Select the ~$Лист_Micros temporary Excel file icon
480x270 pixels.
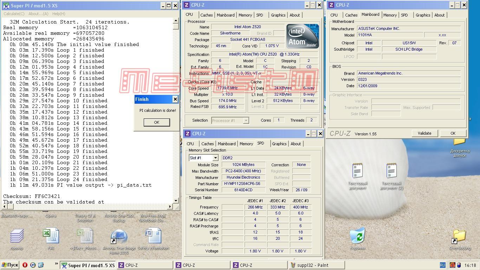click(85, 236)
